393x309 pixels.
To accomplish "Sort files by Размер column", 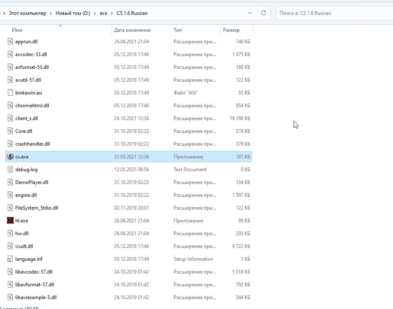I will pos(231,30).
